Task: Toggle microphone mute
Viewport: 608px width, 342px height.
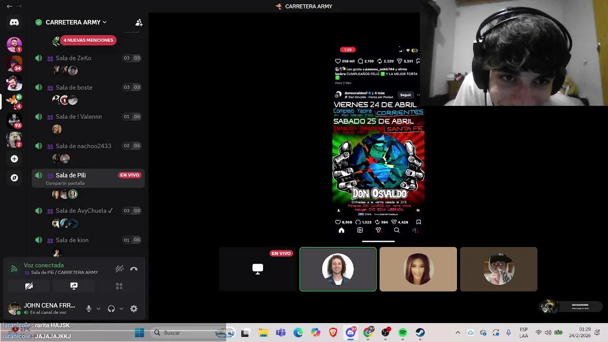Action: pos(88,309)
